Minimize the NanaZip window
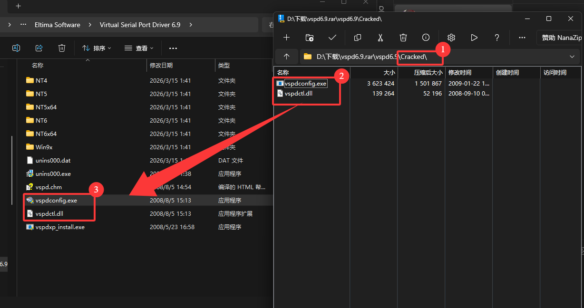Viewport: 584px width, 308px height. [527, 19]
